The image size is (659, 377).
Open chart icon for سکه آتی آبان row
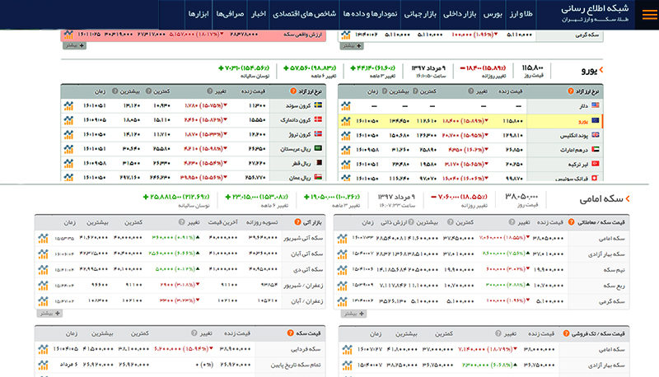point(43,254)
